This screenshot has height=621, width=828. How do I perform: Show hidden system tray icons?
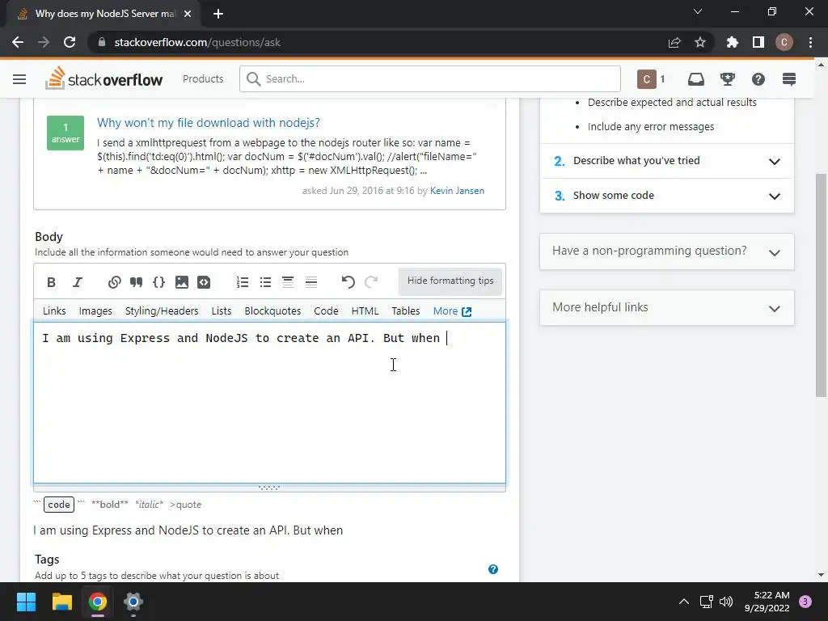click(684, 602)
